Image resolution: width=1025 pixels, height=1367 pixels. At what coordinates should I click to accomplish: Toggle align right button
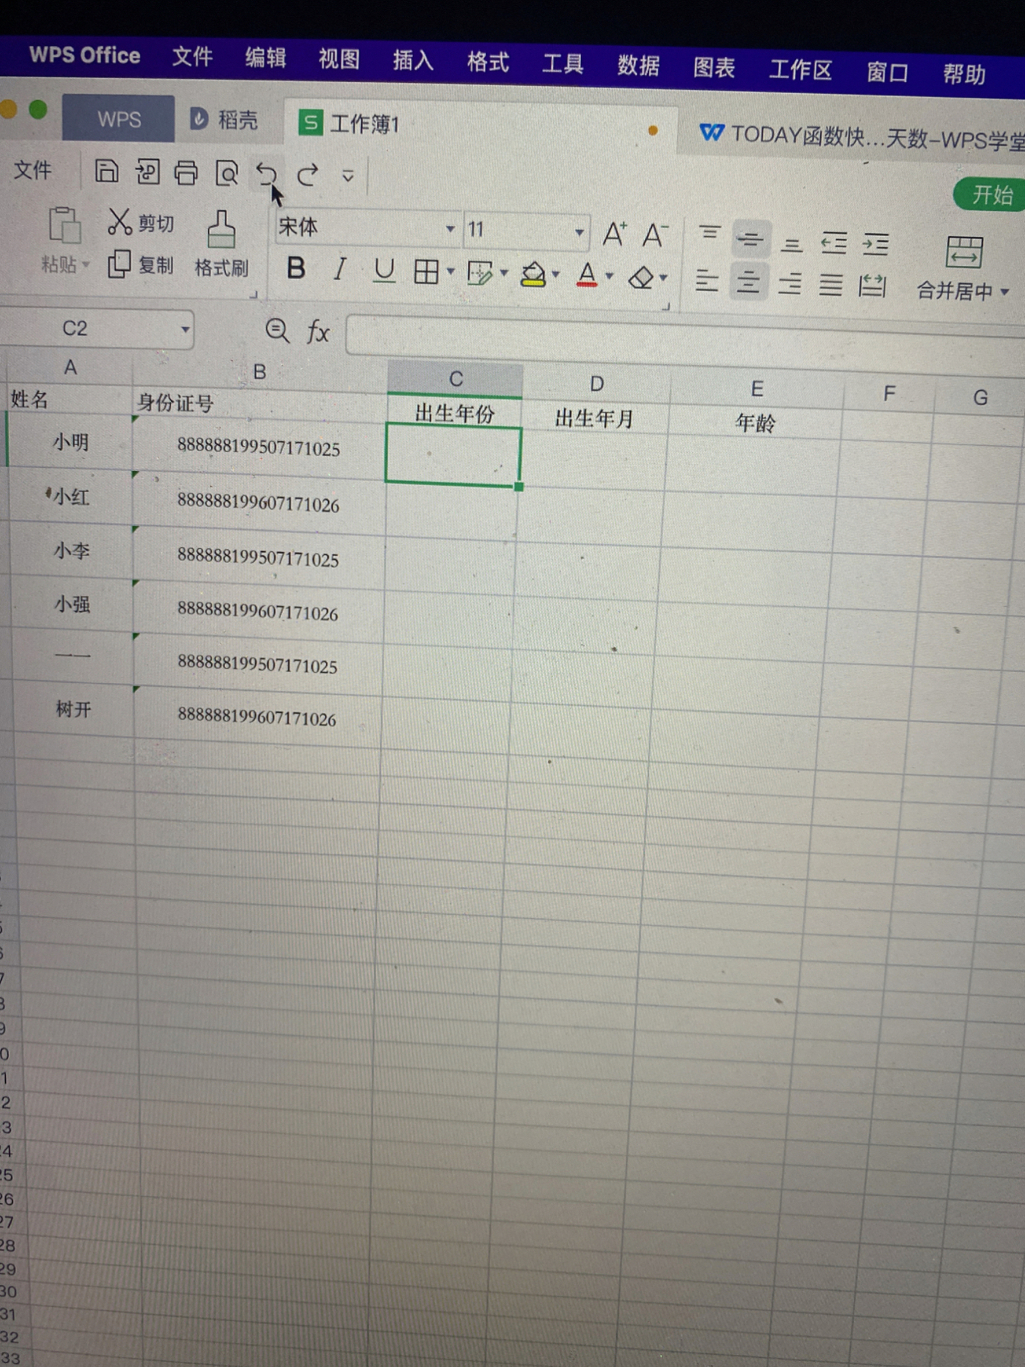point(790,284)
